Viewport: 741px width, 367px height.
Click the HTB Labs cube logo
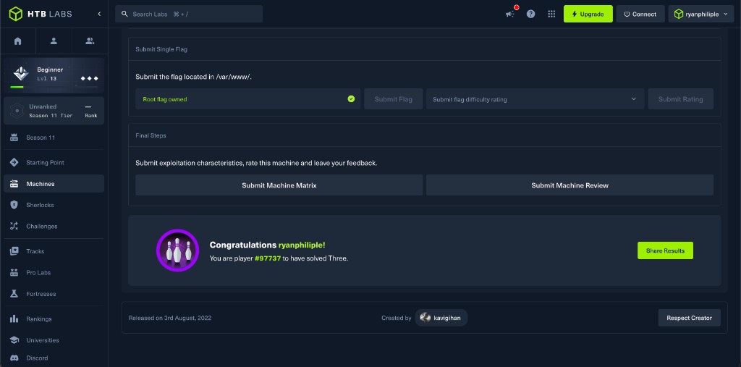click(x=16, y=14)
